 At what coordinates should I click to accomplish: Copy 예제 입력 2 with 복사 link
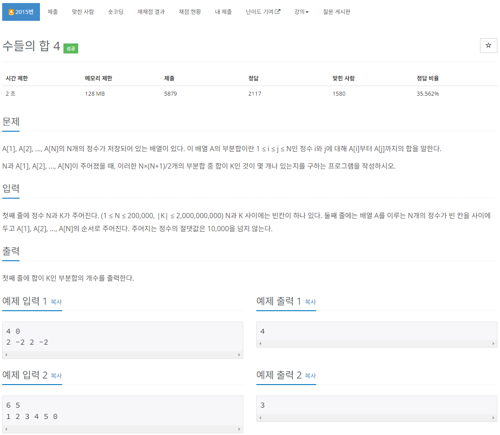point(56,375)
